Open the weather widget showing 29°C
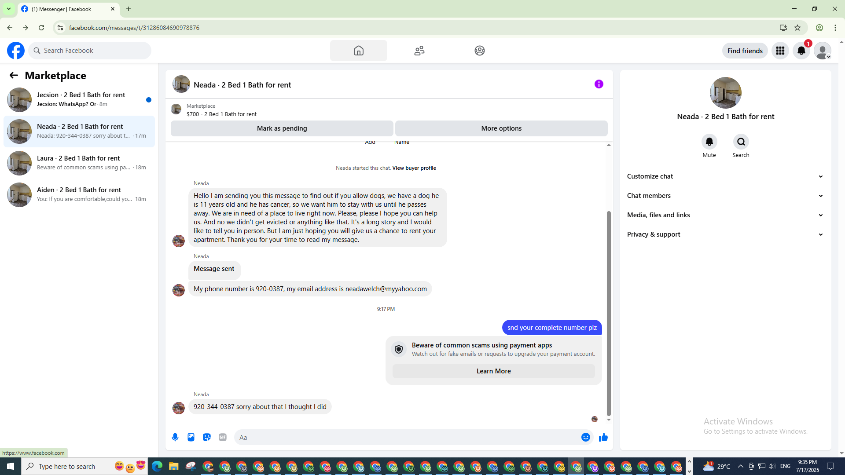 tap(717, 466)
